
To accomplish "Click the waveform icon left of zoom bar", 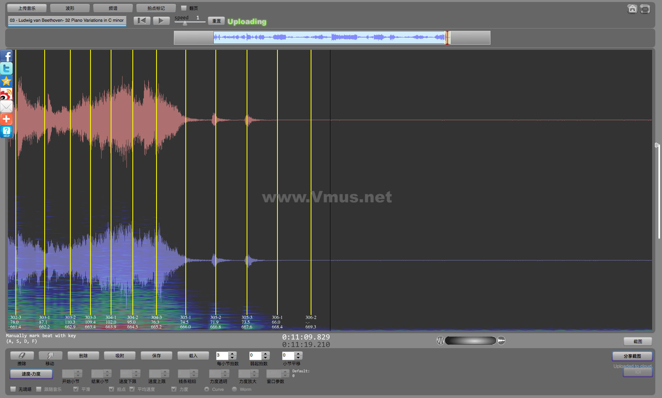I will [440, 341].
